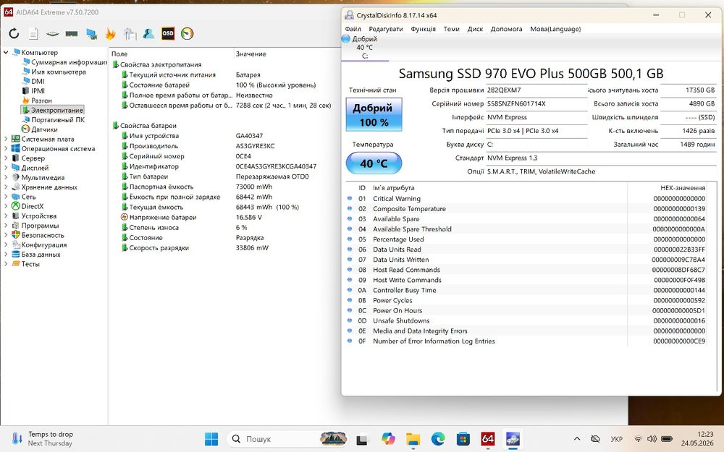Expand the Хранение данных node

pos(6,187)
